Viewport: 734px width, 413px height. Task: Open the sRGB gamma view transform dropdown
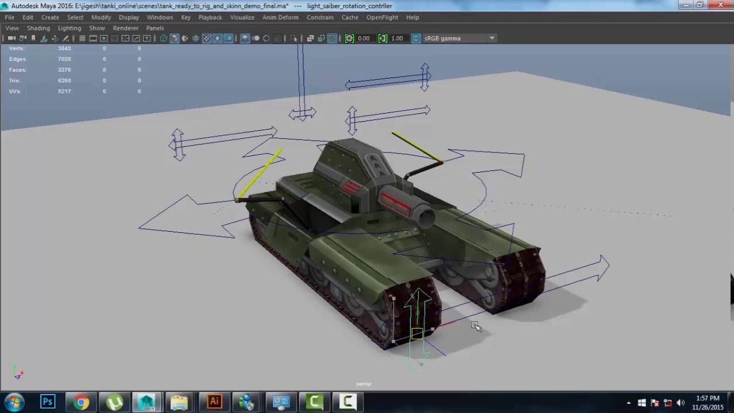(460, 38)
